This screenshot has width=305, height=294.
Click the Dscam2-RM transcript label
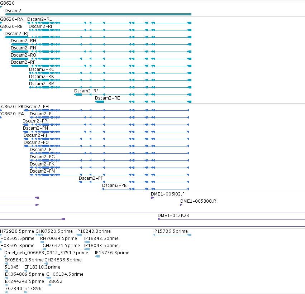tap(42, 84)
